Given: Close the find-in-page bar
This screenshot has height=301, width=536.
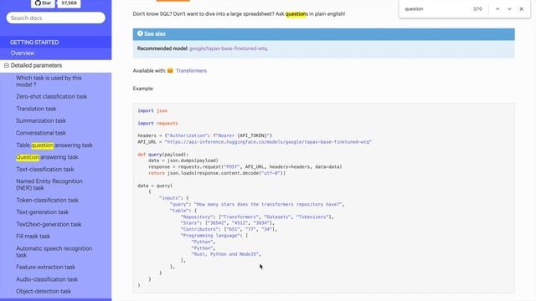Looking at the screenshot, I should coord(521,9).
